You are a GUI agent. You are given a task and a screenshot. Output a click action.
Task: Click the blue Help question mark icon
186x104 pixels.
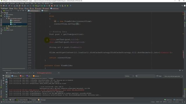(x=70, y=6)
